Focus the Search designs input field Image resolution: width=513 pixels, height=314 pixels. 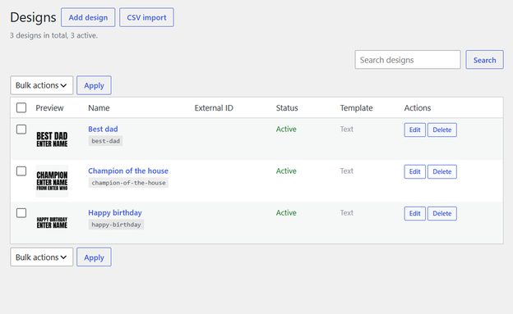[x=408, y=60]
